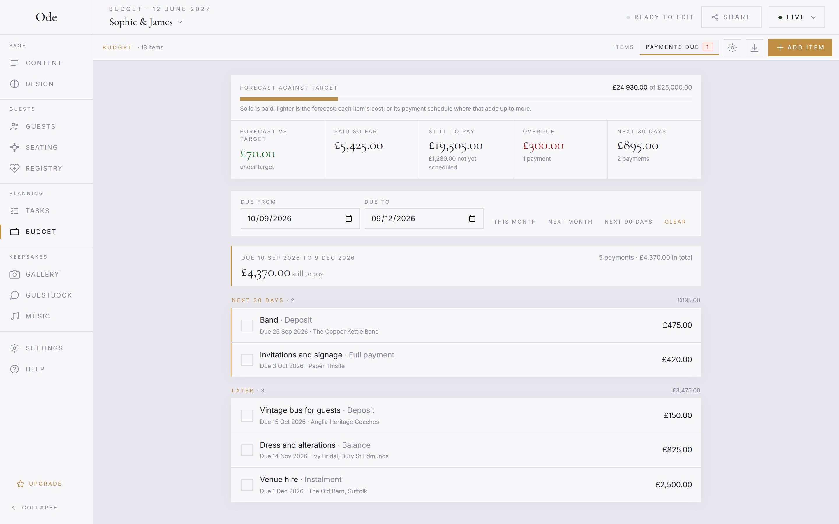Image resolution: width=839 pixels, height=524 pixels.
Task: Select the Budget wallet icon in sidebar
Action: [15, 232]
